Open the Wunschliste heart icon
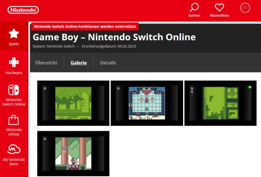The height and width of the screenshot is (177, 261). point(220,8)
